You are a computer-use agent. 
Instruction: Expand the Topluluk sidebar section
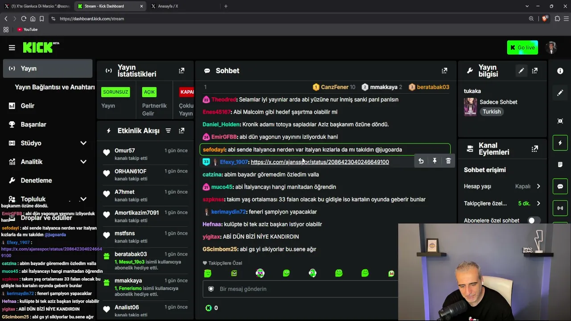tap(83, 199)
